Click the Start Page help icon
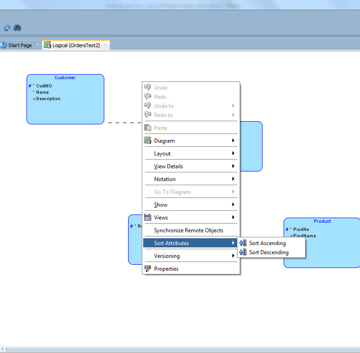Viewport: 360px width, 353px height. click(x=3, y=45)
